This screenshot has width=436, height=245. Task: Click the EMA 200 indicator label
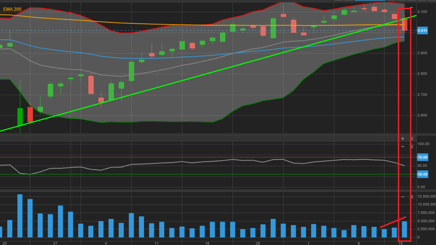pos(12,9)
